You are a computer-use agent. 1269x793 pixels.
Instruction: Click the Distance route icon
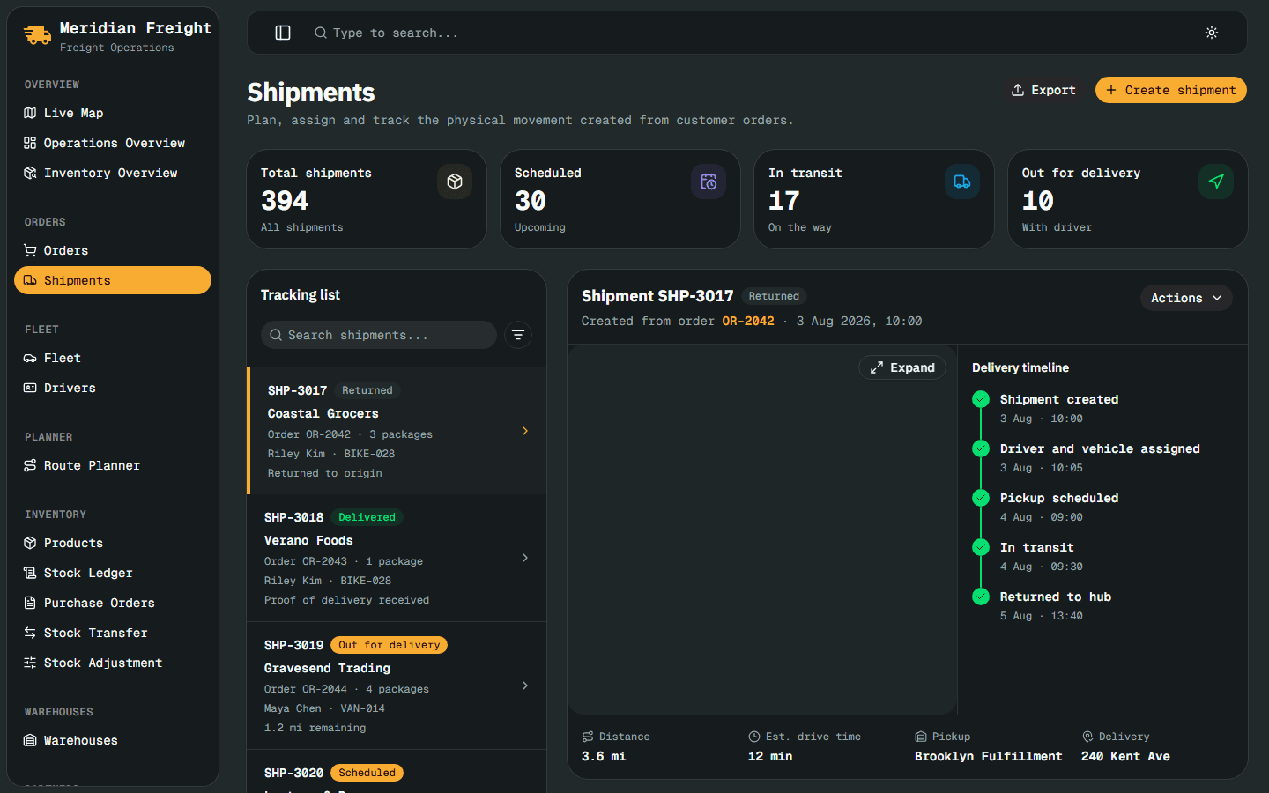pyautogui.click(x=588, y=737)
